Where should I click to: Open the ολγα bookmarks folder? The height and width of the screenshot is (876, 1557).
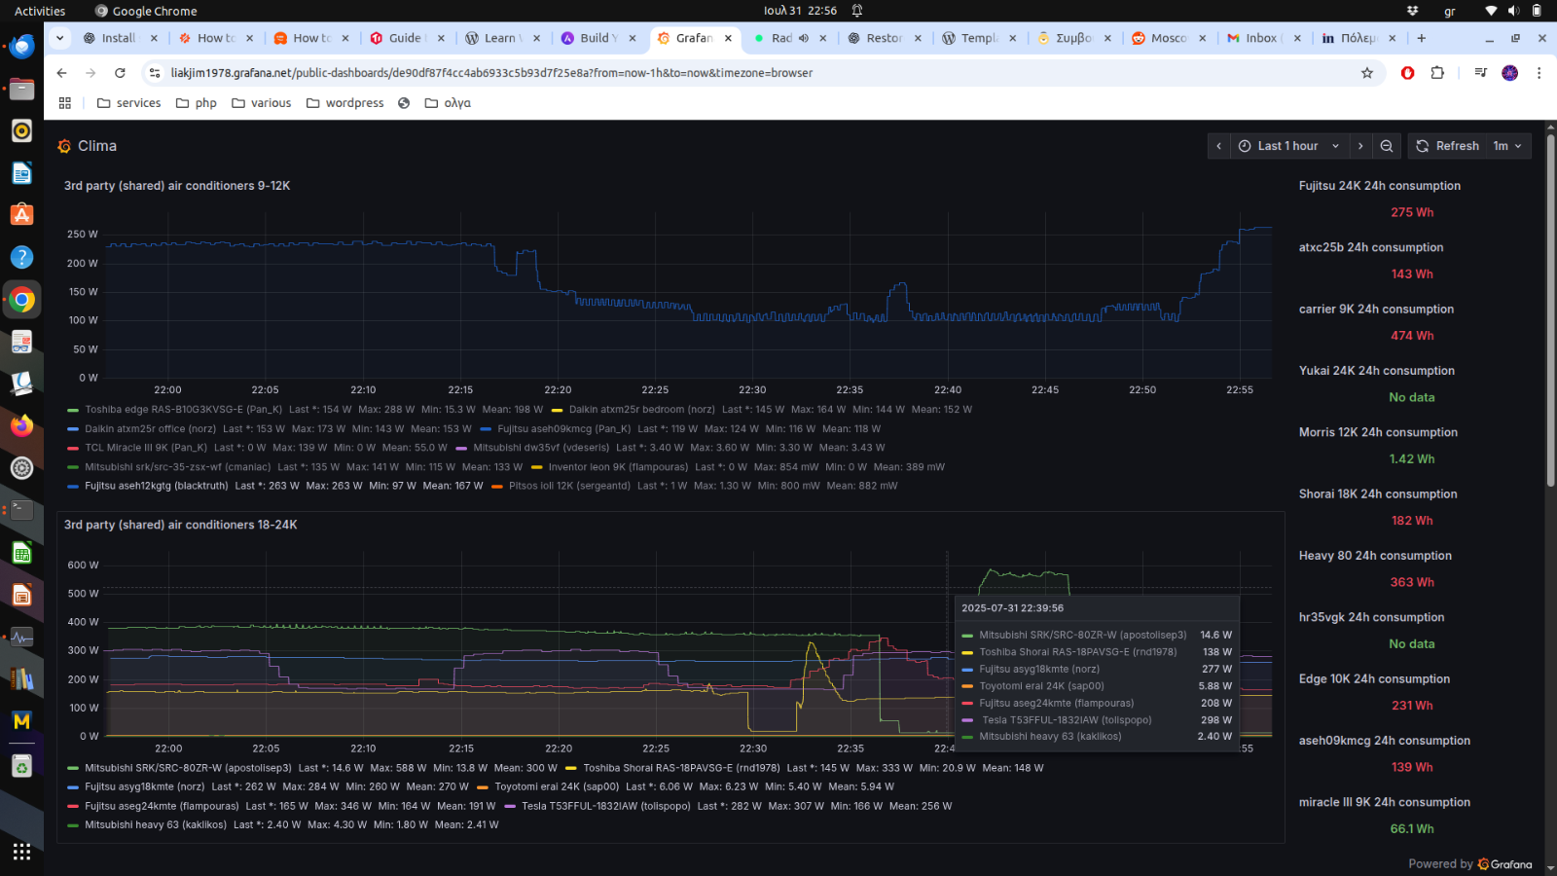[448, 103]
